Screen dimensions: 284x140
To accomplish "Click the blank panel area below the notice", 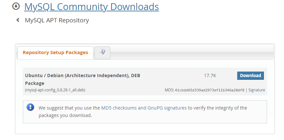I will pos(145,128).
